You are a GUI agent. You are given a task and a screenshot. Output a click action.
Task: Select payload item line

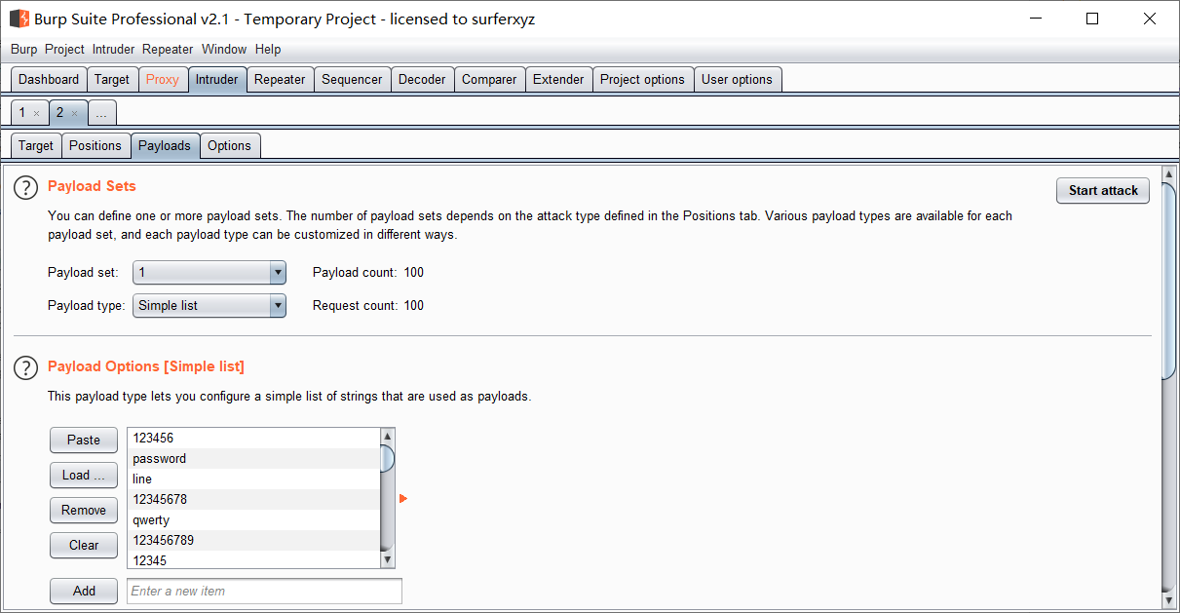253,479
